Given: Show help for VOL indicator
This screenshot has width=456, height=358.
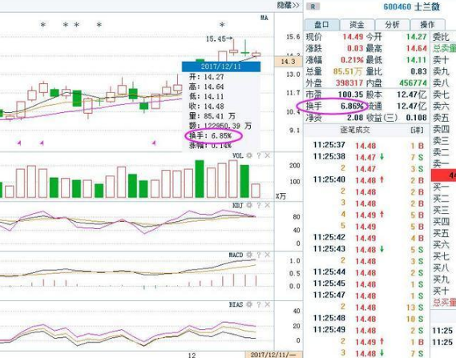Looking at the screenshot, I should tap(259, 155).
